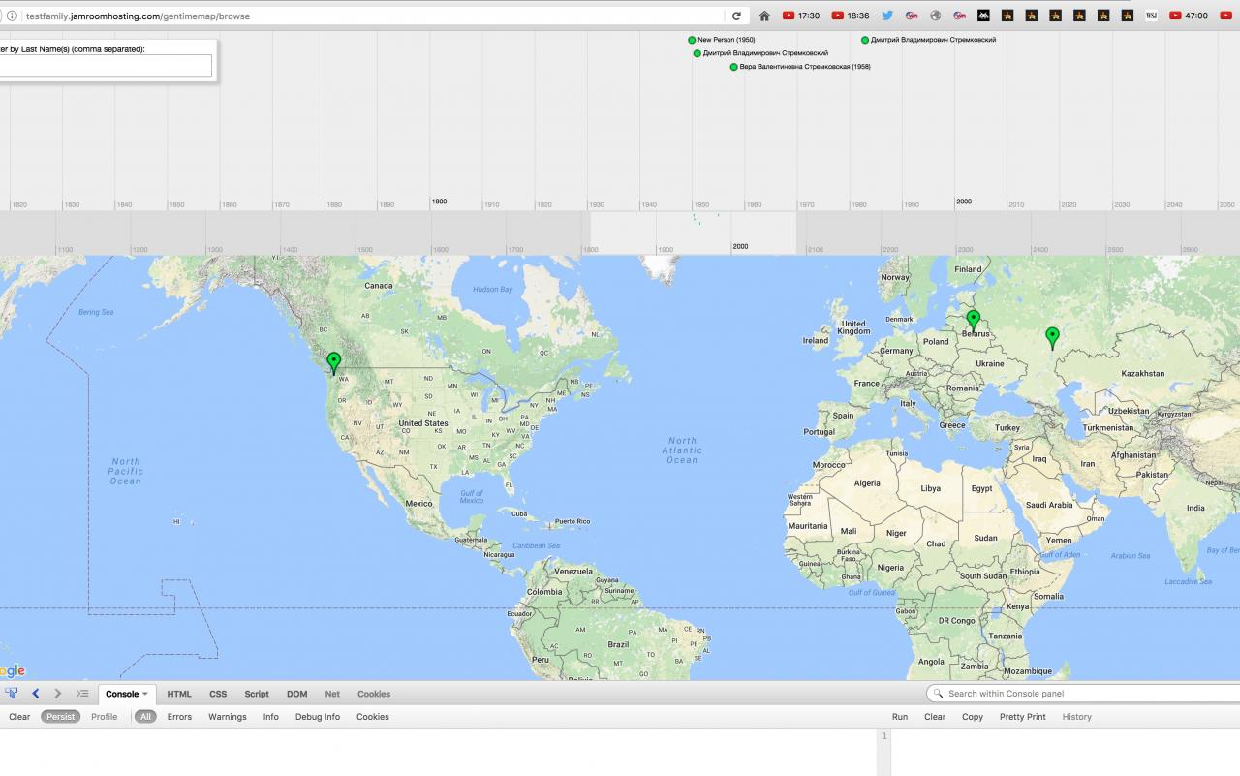1240x776 pixels.
Task: Select the All console filter
Action: click(x=145, y=717)
